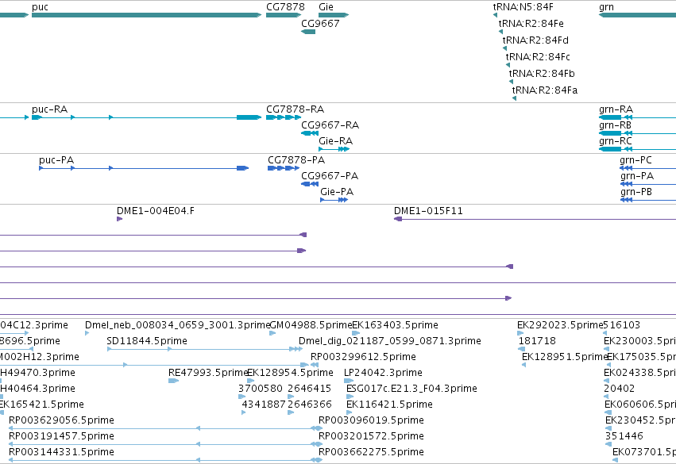This screenshot has height=464, width=676.
Task: Click the 181718 feature label
Action: [537, 341]
